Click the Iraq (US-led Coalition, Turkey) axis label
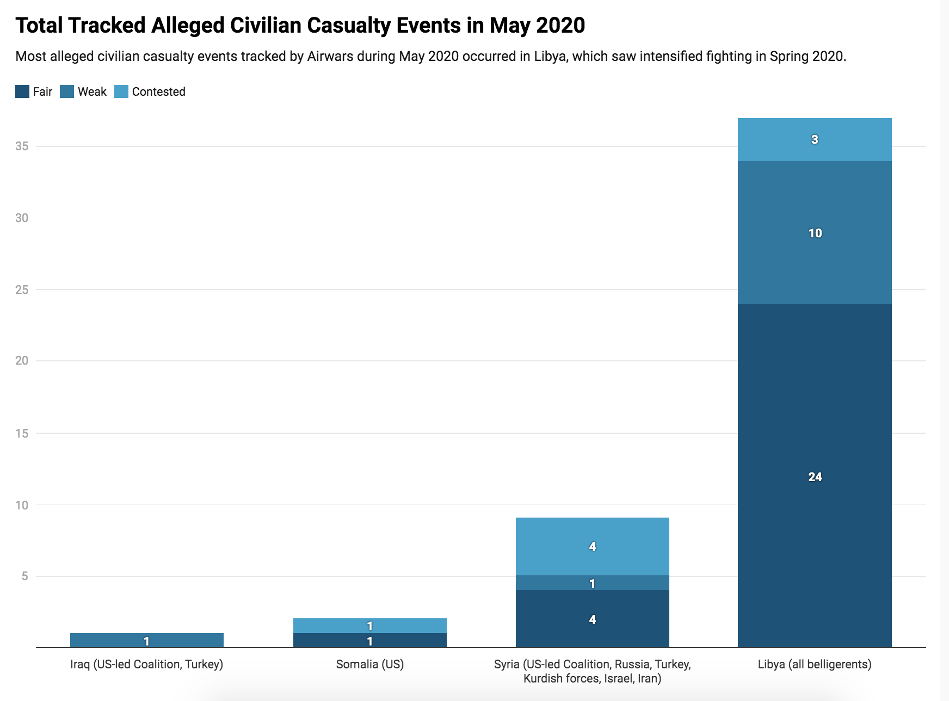This screenshot has height=701, width=949. click(146, 664)
